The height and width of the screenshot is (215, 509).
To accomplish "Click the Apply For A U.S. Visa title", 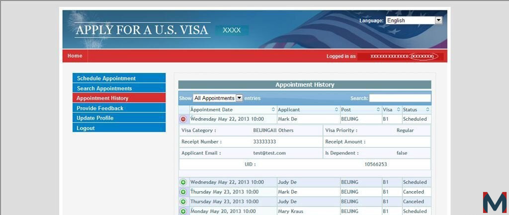I will point(142,30).
